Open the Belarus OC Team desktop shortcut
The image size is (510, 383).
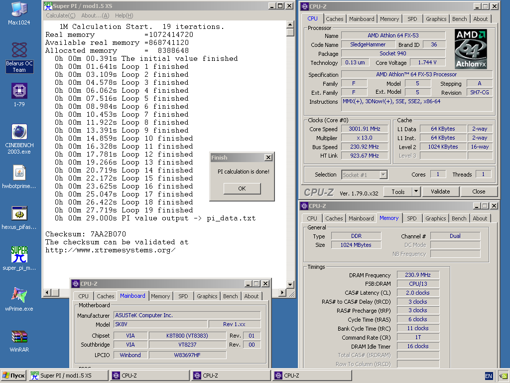click(x=19, y=58)
